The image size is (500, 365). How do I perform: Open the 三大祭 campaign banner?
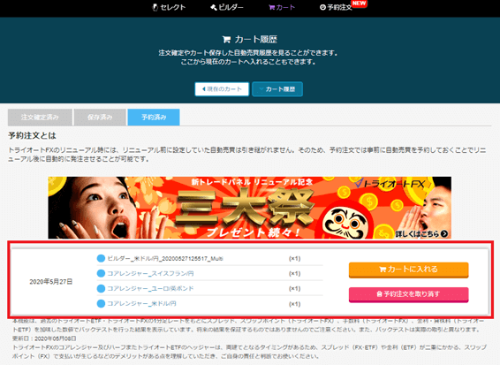pyautogui.click(x=250, y=208)
